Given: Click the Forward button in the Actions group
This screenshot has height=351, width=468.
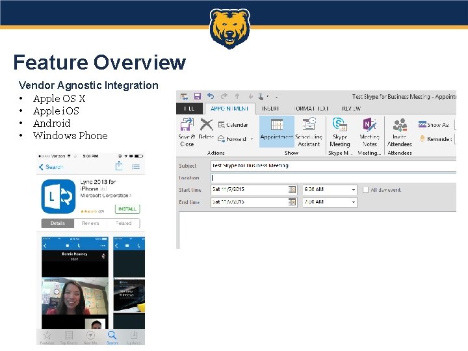Looking at the screenshot, I should pyautogui.click(x=232, y=139).
